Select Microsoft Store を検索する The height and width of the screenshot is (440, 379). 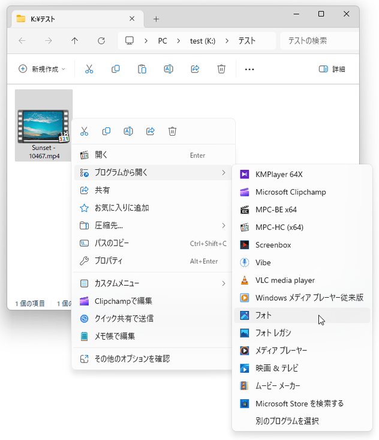[x=302, y=403]
